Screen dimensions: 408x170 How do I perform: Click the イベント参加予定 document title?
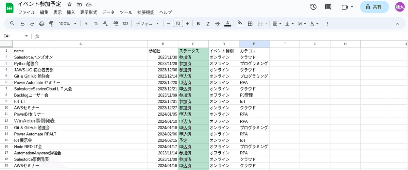tap(39, 4)
